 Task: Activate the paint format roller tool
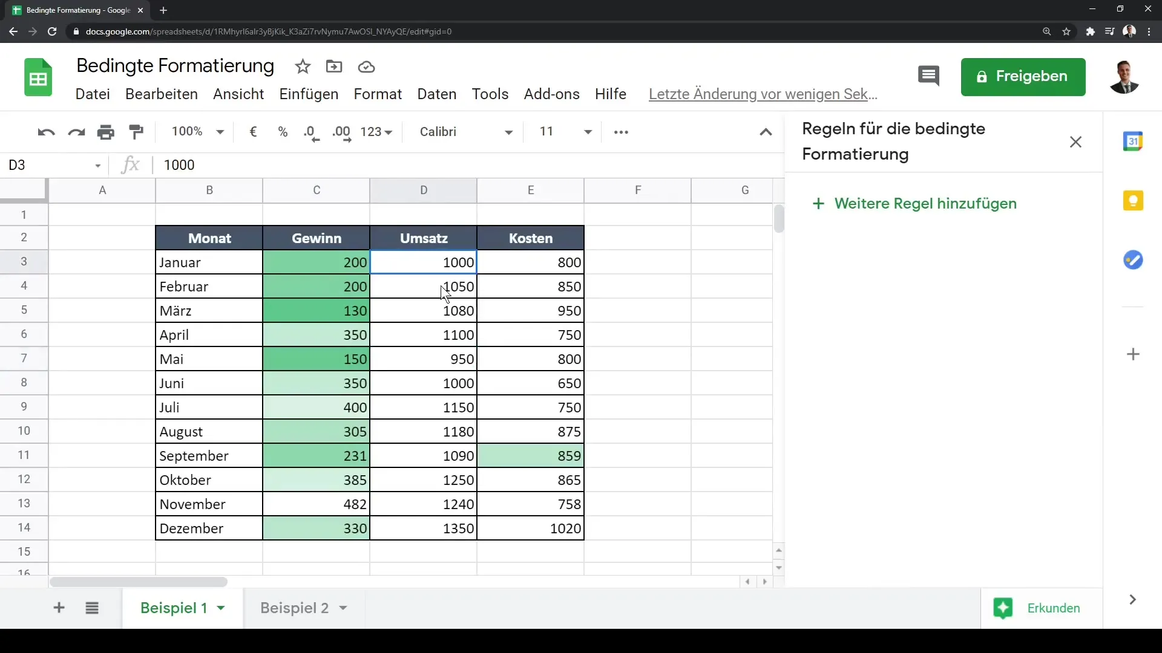(x=136, y=132)
